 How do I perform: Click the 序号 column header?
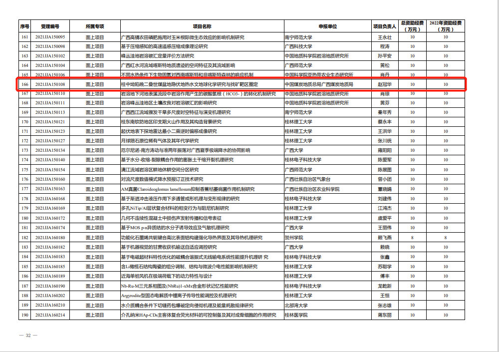pos(25,26)
